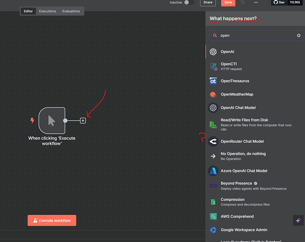Click the 111,965 star count
The width and height of the screenshot is (305, 242).
pos(295,2)
